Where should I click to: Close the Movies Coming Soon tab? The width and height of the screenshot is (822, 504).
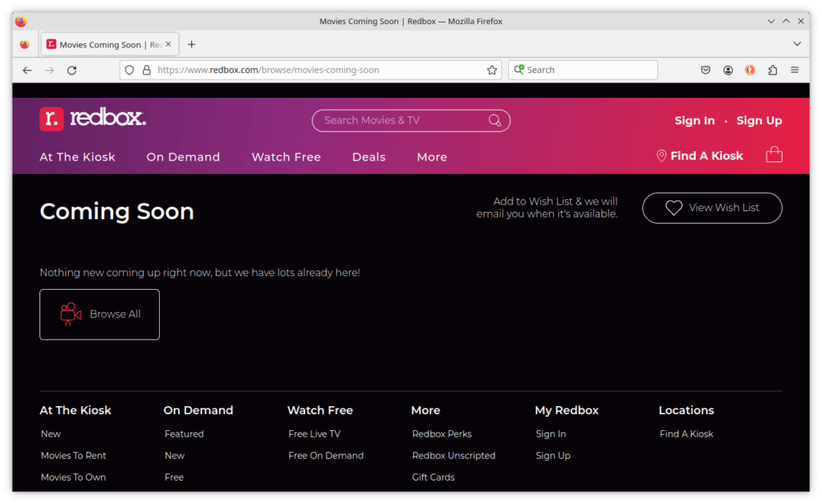pyautogui.click(x=169, y=44)
